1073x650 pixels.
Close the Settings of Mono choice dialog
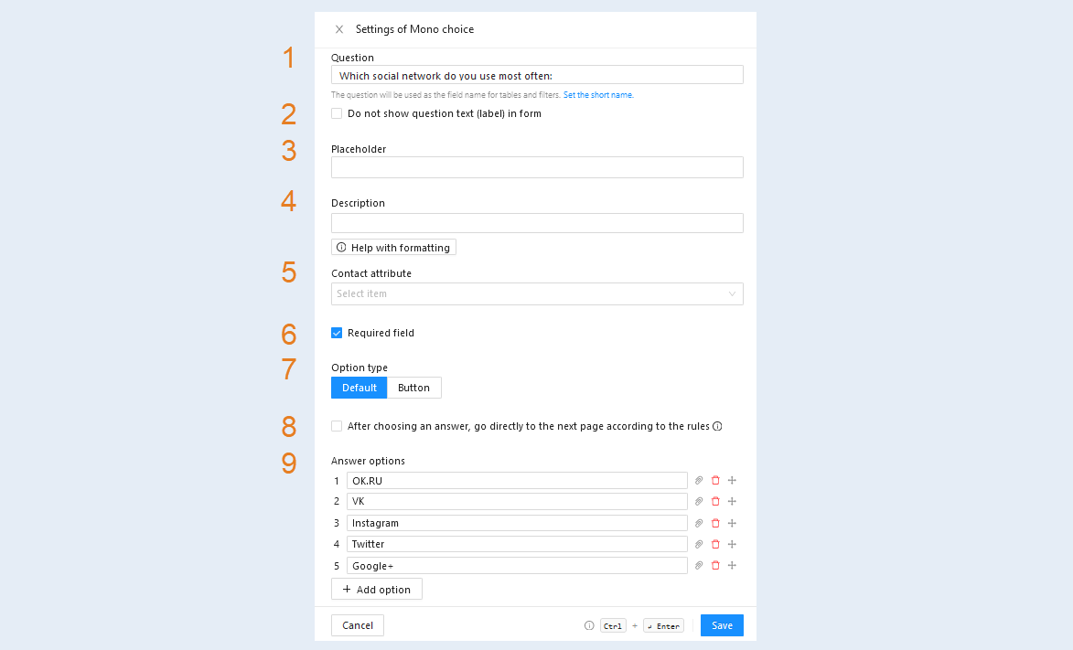click(338, 29)
